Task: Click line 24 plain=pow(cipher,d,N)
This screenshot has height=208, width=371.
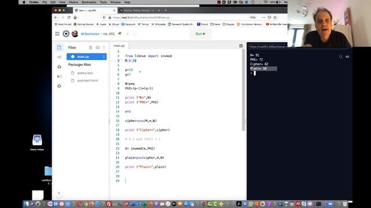Action: [144, 158]
